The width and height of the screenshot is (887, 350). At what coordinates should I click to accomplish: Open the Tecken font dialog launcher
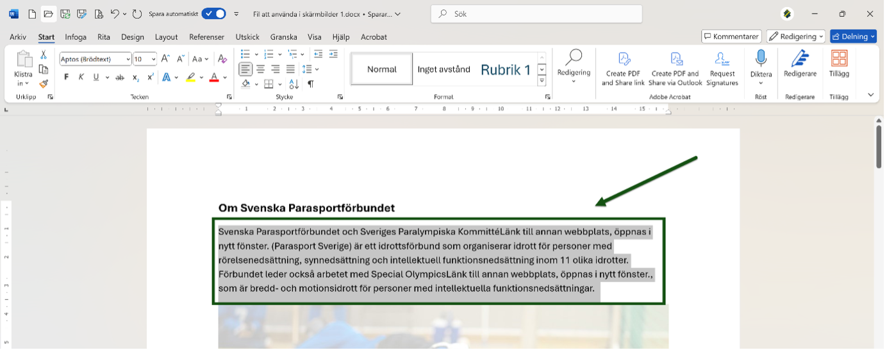click(x=229, y=97)
